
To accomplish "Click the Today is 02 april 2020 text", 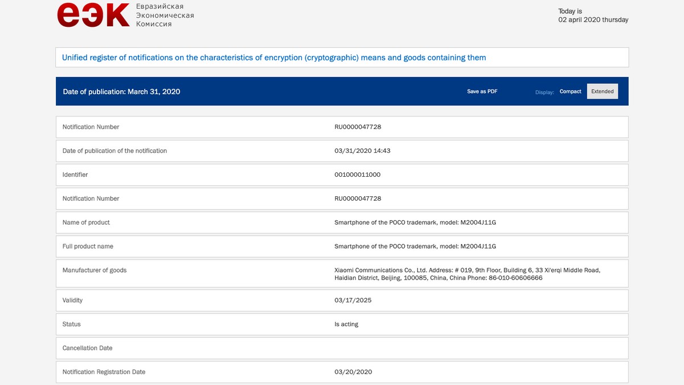I will coord(593,15).
